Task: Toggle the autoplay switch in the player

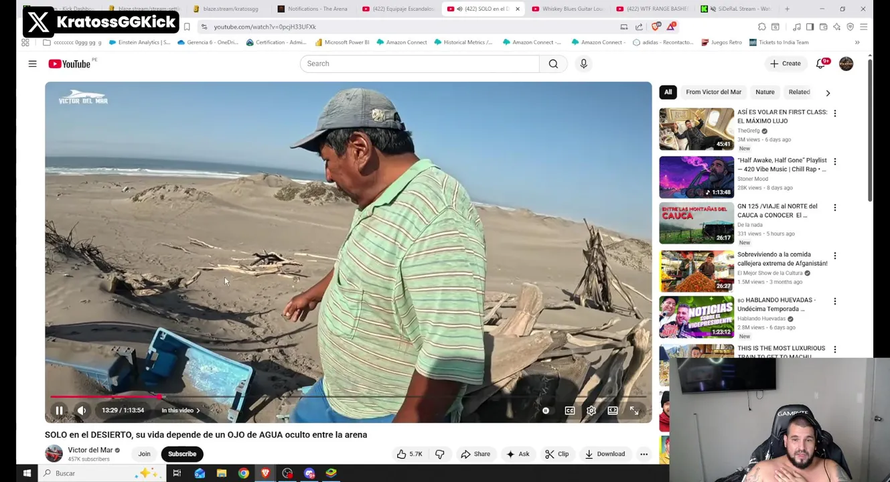Action: (546, 410)
